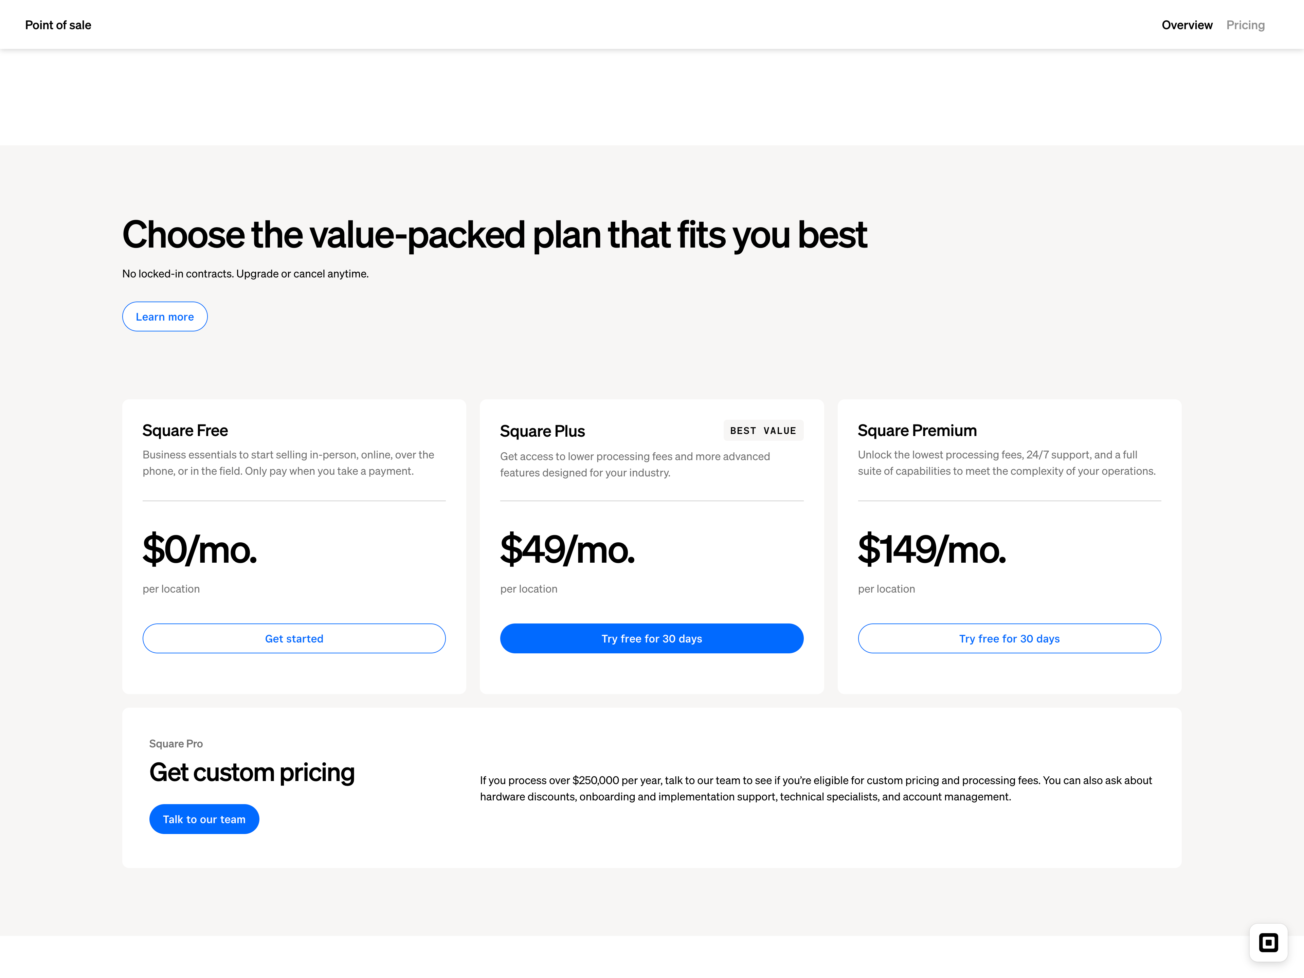Click the Learn more button

tap(164, 316)
